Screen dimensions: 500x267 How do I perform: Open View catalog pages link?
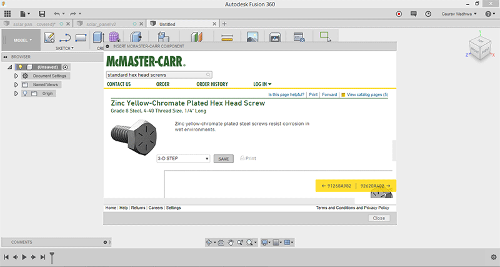pyautogui.click(x=365, y=94)
